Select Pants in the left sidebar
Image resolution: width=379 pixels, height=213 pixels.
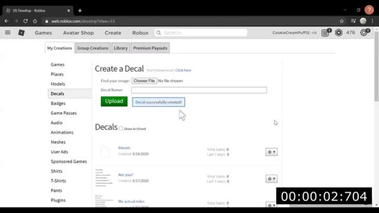56,191
